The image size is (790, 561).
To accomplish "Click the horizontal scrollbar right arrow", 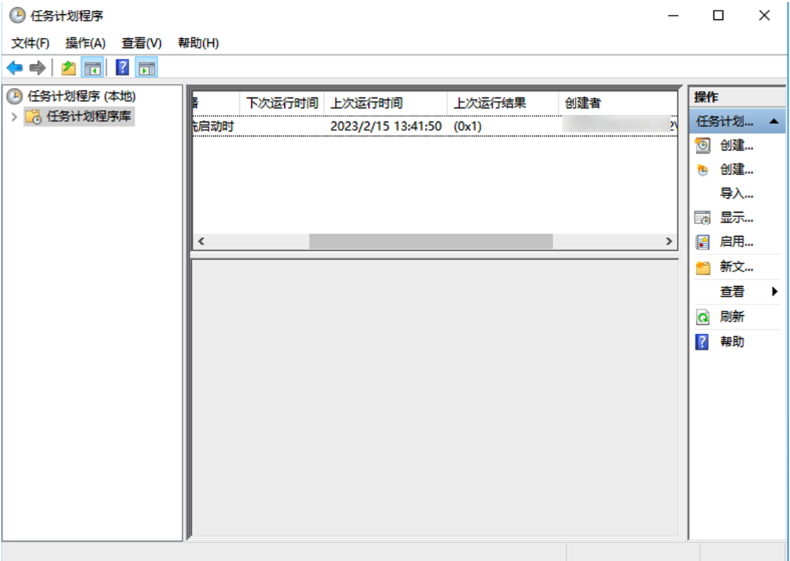I will [669, 241].
